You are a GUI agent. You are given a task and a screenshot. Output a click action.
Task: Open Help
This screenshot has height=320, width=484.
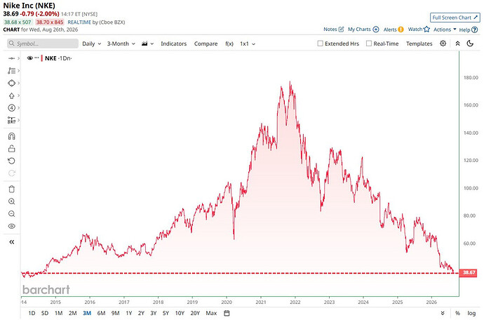(x=469, y=29)
